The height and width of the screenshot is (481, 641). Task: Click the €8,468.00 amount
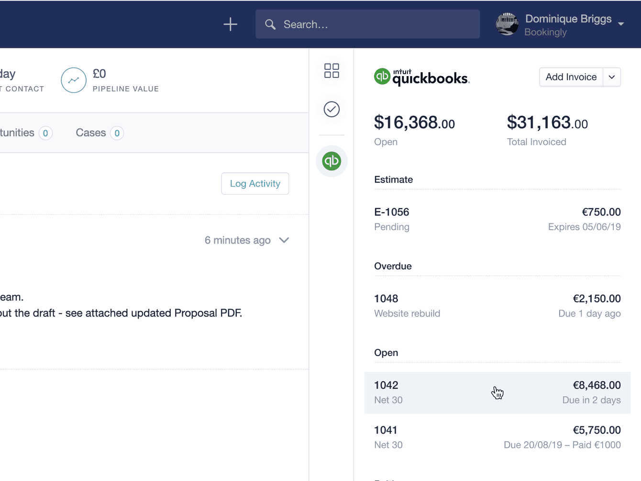pyautogui.click(x=597, y=385)
